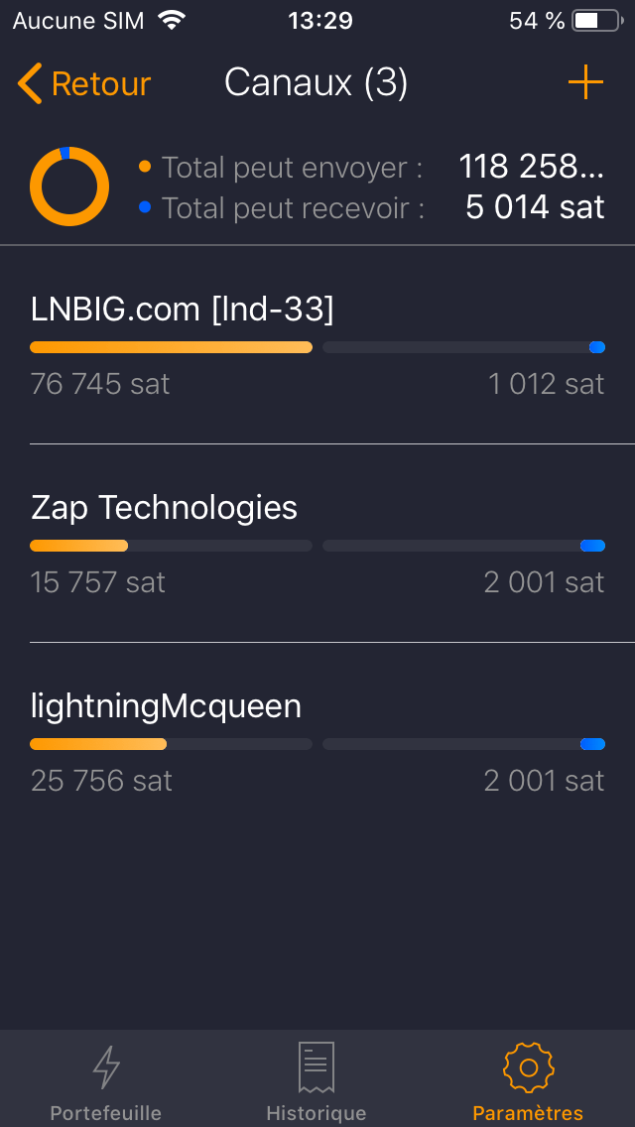Viewport: 635px width, 1127px height.
Task: Tap LNBIG.com orange send-capacity bar
Action: (x=171, y=347)
